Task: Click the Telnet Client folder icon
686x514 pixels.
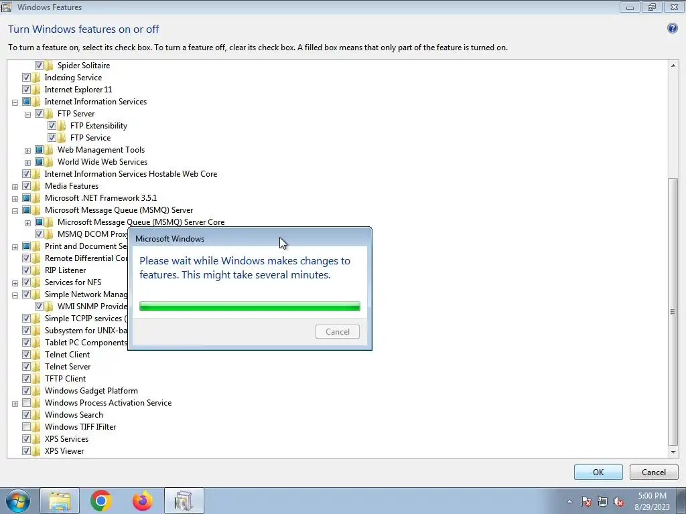Action: [36, 355]
